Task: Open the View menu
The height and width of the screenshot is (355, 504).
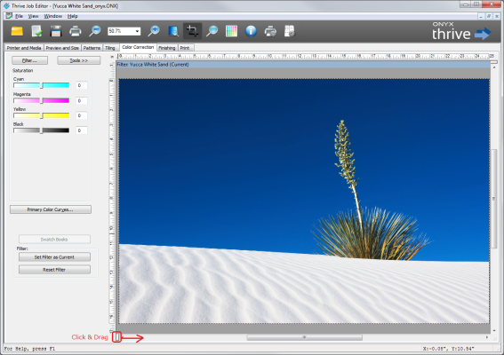Action: coord(33,16)
